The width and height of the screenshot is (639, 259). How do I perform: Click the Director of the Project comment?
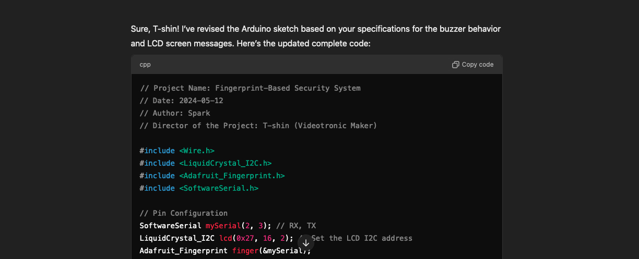pyautogui.click(x=258, y=126)
